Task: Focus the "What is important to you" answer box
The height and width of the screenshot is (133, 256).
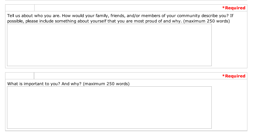Action: [109, 107]
